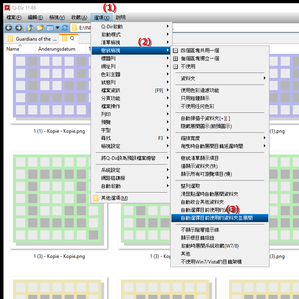The image size is (299, 299).
Task: Click the Q-Dir application logo icon
Action: tap(7, 8)
